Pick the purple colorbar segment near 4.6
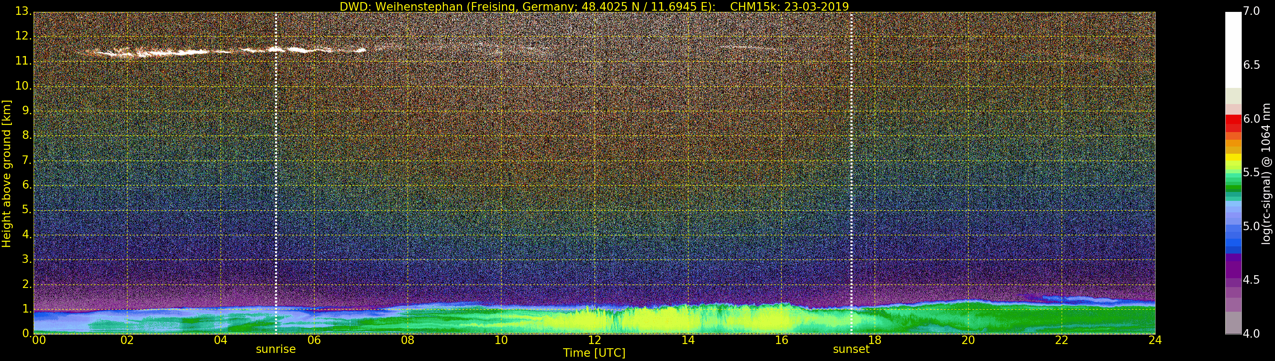 1233,271
